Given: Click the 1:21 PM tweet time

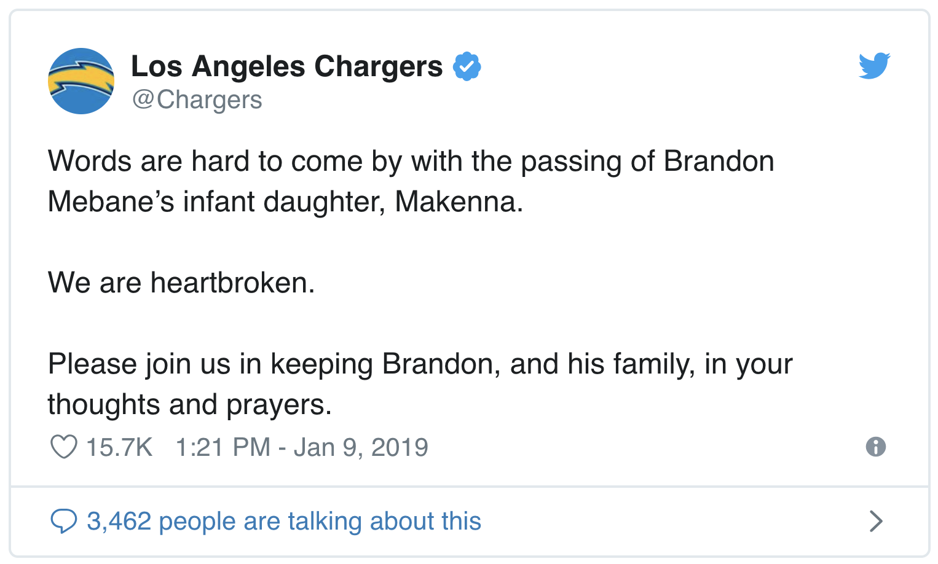Looking at the screenshot, I should pos(223,447).
